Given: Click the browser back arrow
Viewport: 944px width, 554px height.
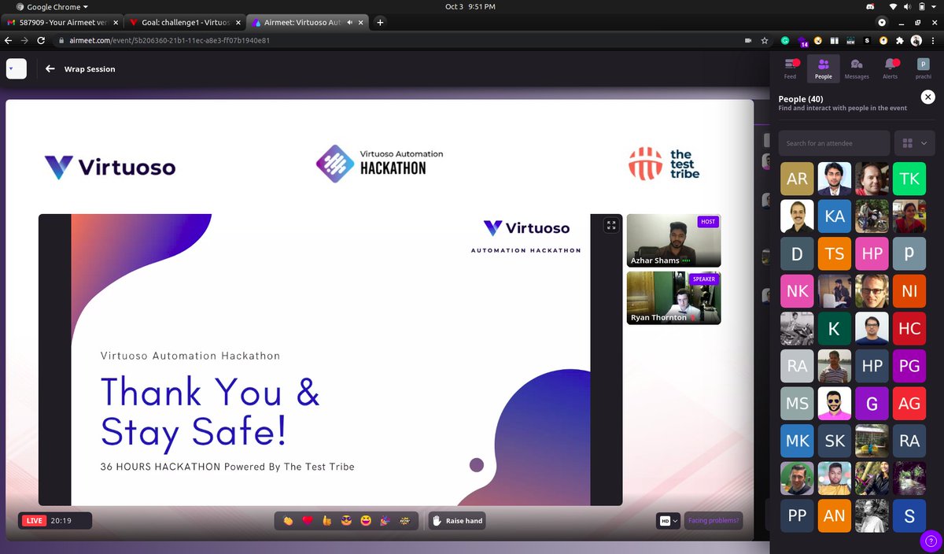Looking at the screenshot, I should tap(9, 40).
